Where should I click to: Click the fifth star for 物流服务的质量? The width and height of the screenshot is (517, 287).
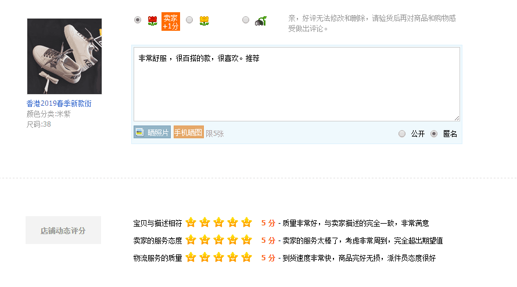(246, 257)
